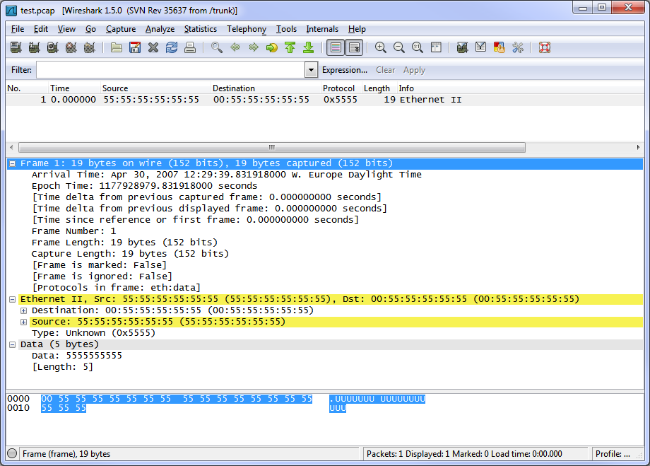The width and height of the screenshot is (650, 466).
Task: Open a capture file folder icon
Action: 117,47
